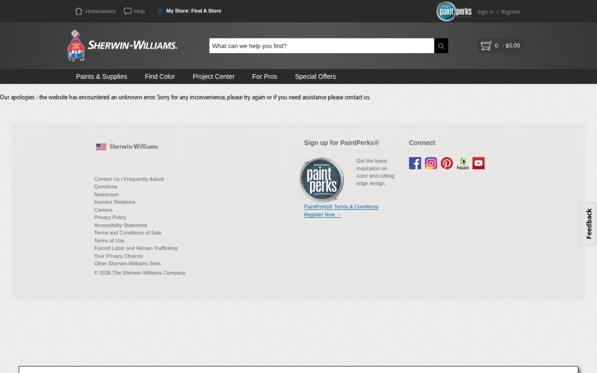Click the copyright 2026 Sherwin-Williams Company text
This screenshot has height=373, width=597.
(x=140, y=273)
